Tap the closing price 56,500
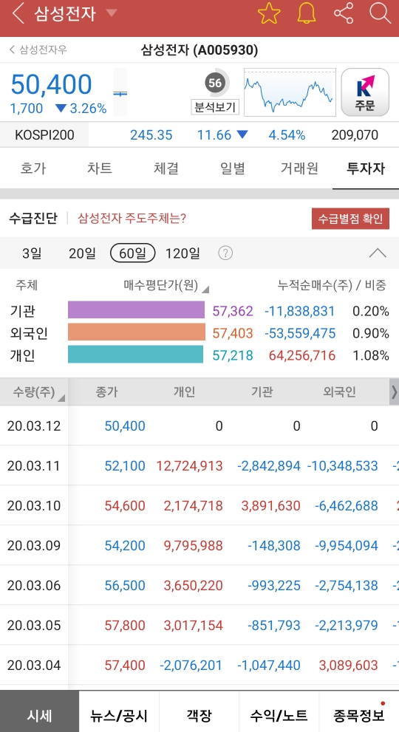 125,585
